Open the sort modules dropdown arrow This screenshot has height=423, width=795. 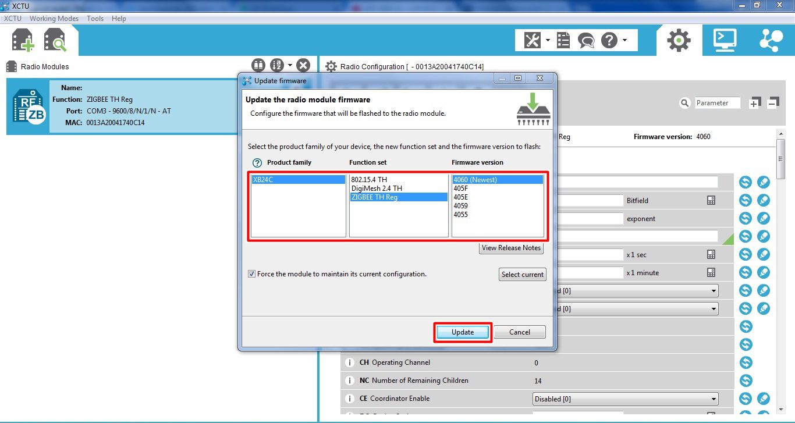(x=290, y=65)
